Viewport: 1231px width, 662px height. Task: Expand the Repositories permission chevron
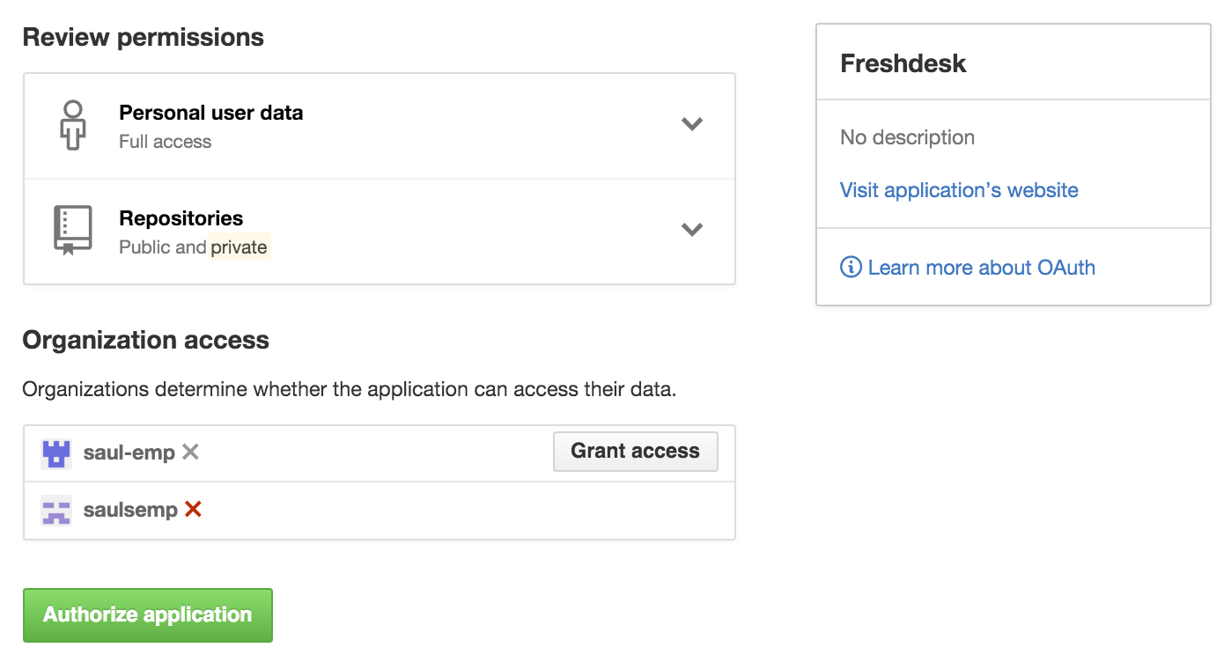[692, 230]
